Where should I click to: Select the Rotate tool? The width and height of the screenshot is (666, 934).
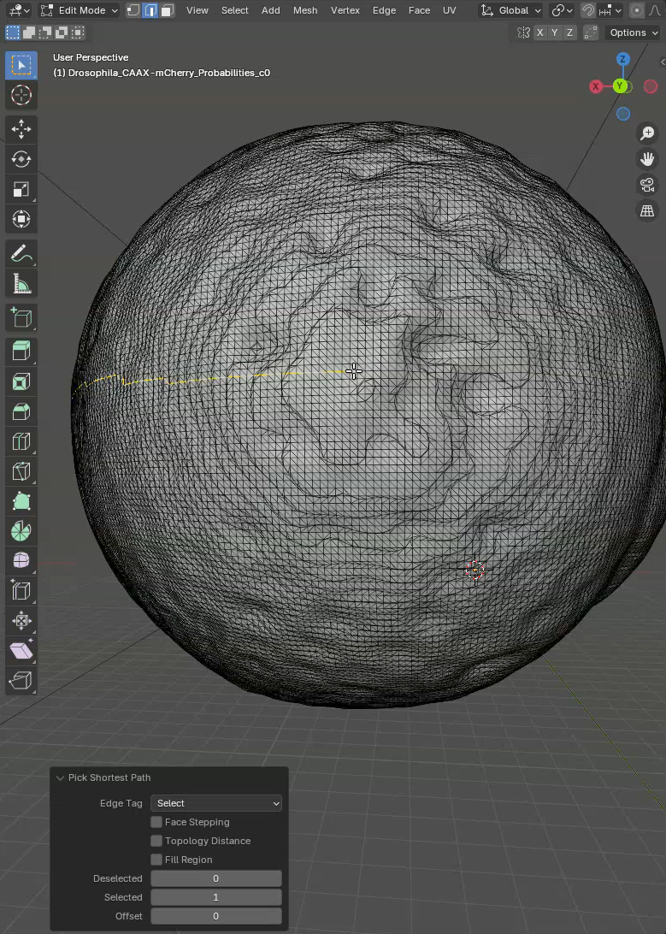[21, 158]
